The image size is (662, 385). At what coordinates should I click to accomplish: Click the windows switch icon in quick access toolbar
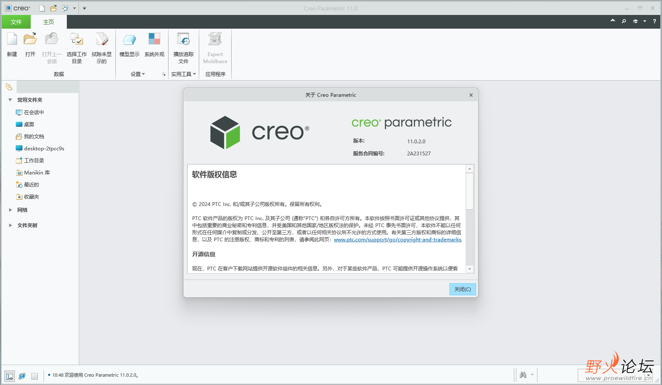click(x=65, y=8)
